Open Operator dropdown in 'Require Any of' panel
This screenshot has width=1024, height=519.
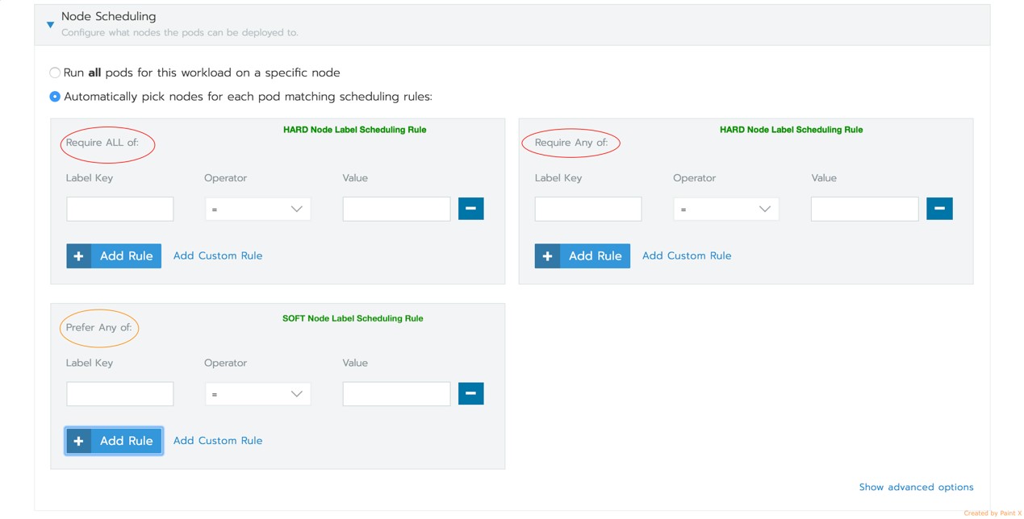726,210
